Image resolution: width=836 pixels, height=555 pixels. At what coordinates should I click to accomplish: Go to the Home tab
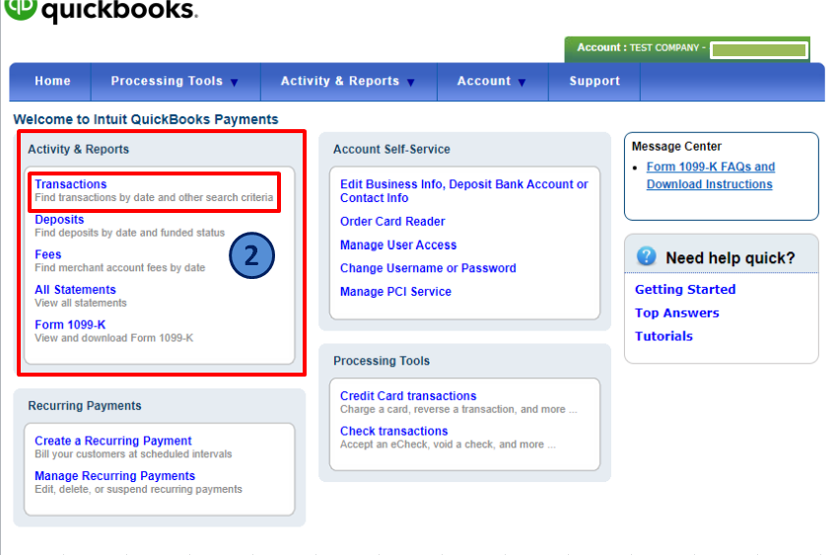(x=52, y=81)
